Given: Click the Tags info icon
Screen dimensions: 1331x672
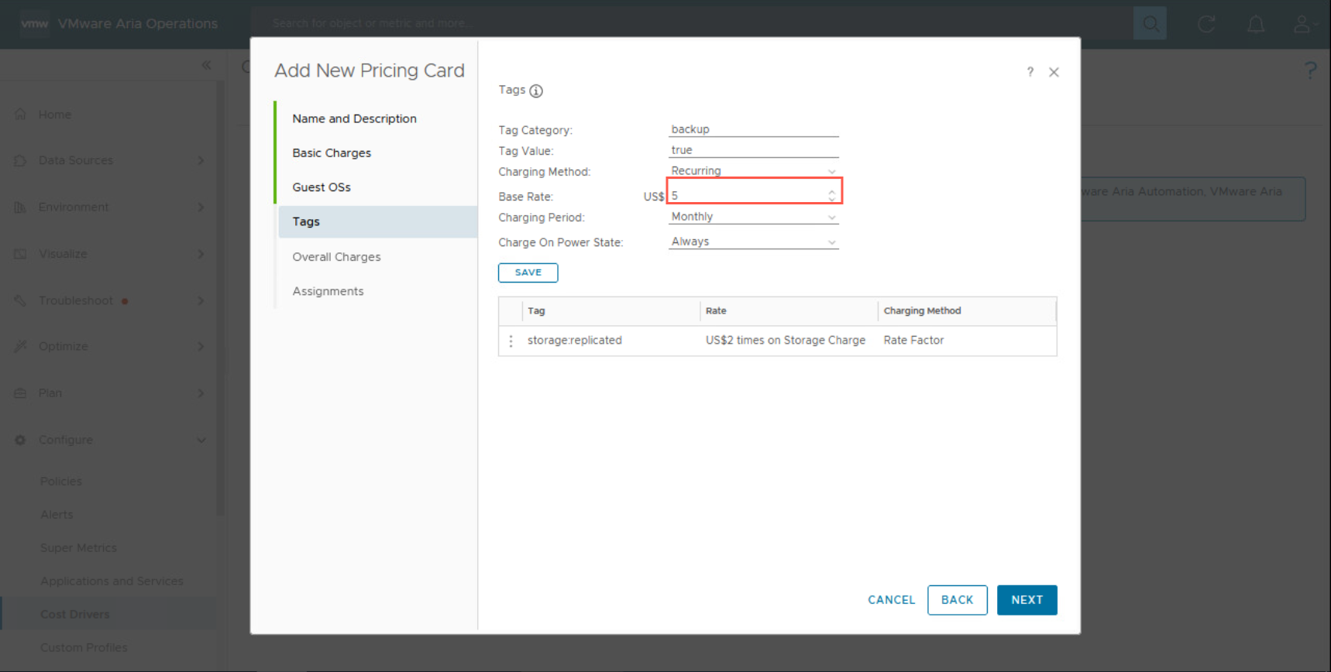Looking at the screenshot, I should pyautogui.click(x=536, y=91).
